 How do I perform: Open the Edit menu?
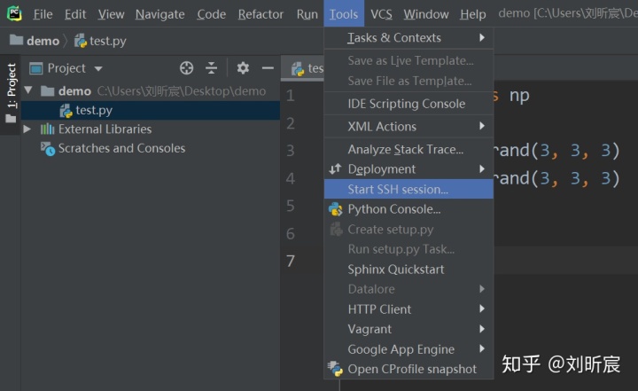pos(75,14)
